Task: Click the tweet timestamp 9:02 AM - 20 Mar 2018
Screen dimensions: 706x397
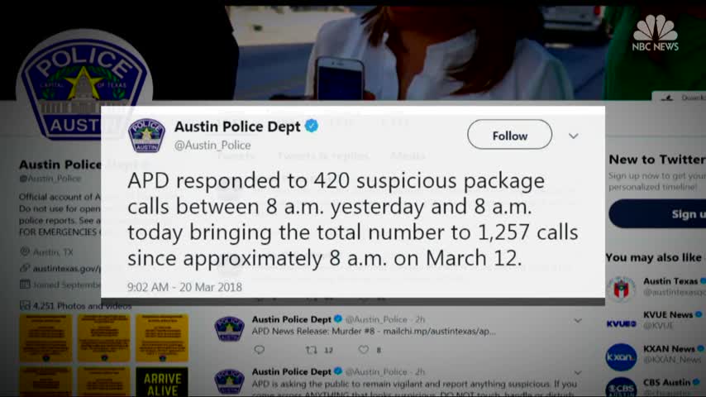Action: (184, 287)
